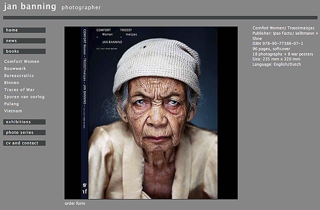Open the Pulang book link
320x210 pixels.
(x=11, y=104)
